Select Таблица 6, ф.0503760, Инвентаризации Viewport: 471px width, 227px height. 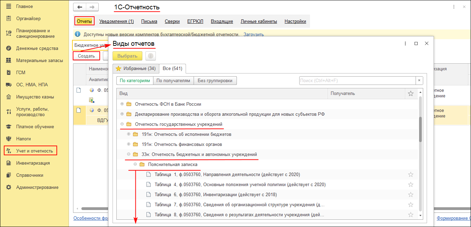pyautogui.click(x=216, y=195)
